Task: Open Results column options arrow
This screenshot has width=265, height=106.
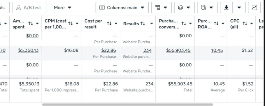Action: 152,23
